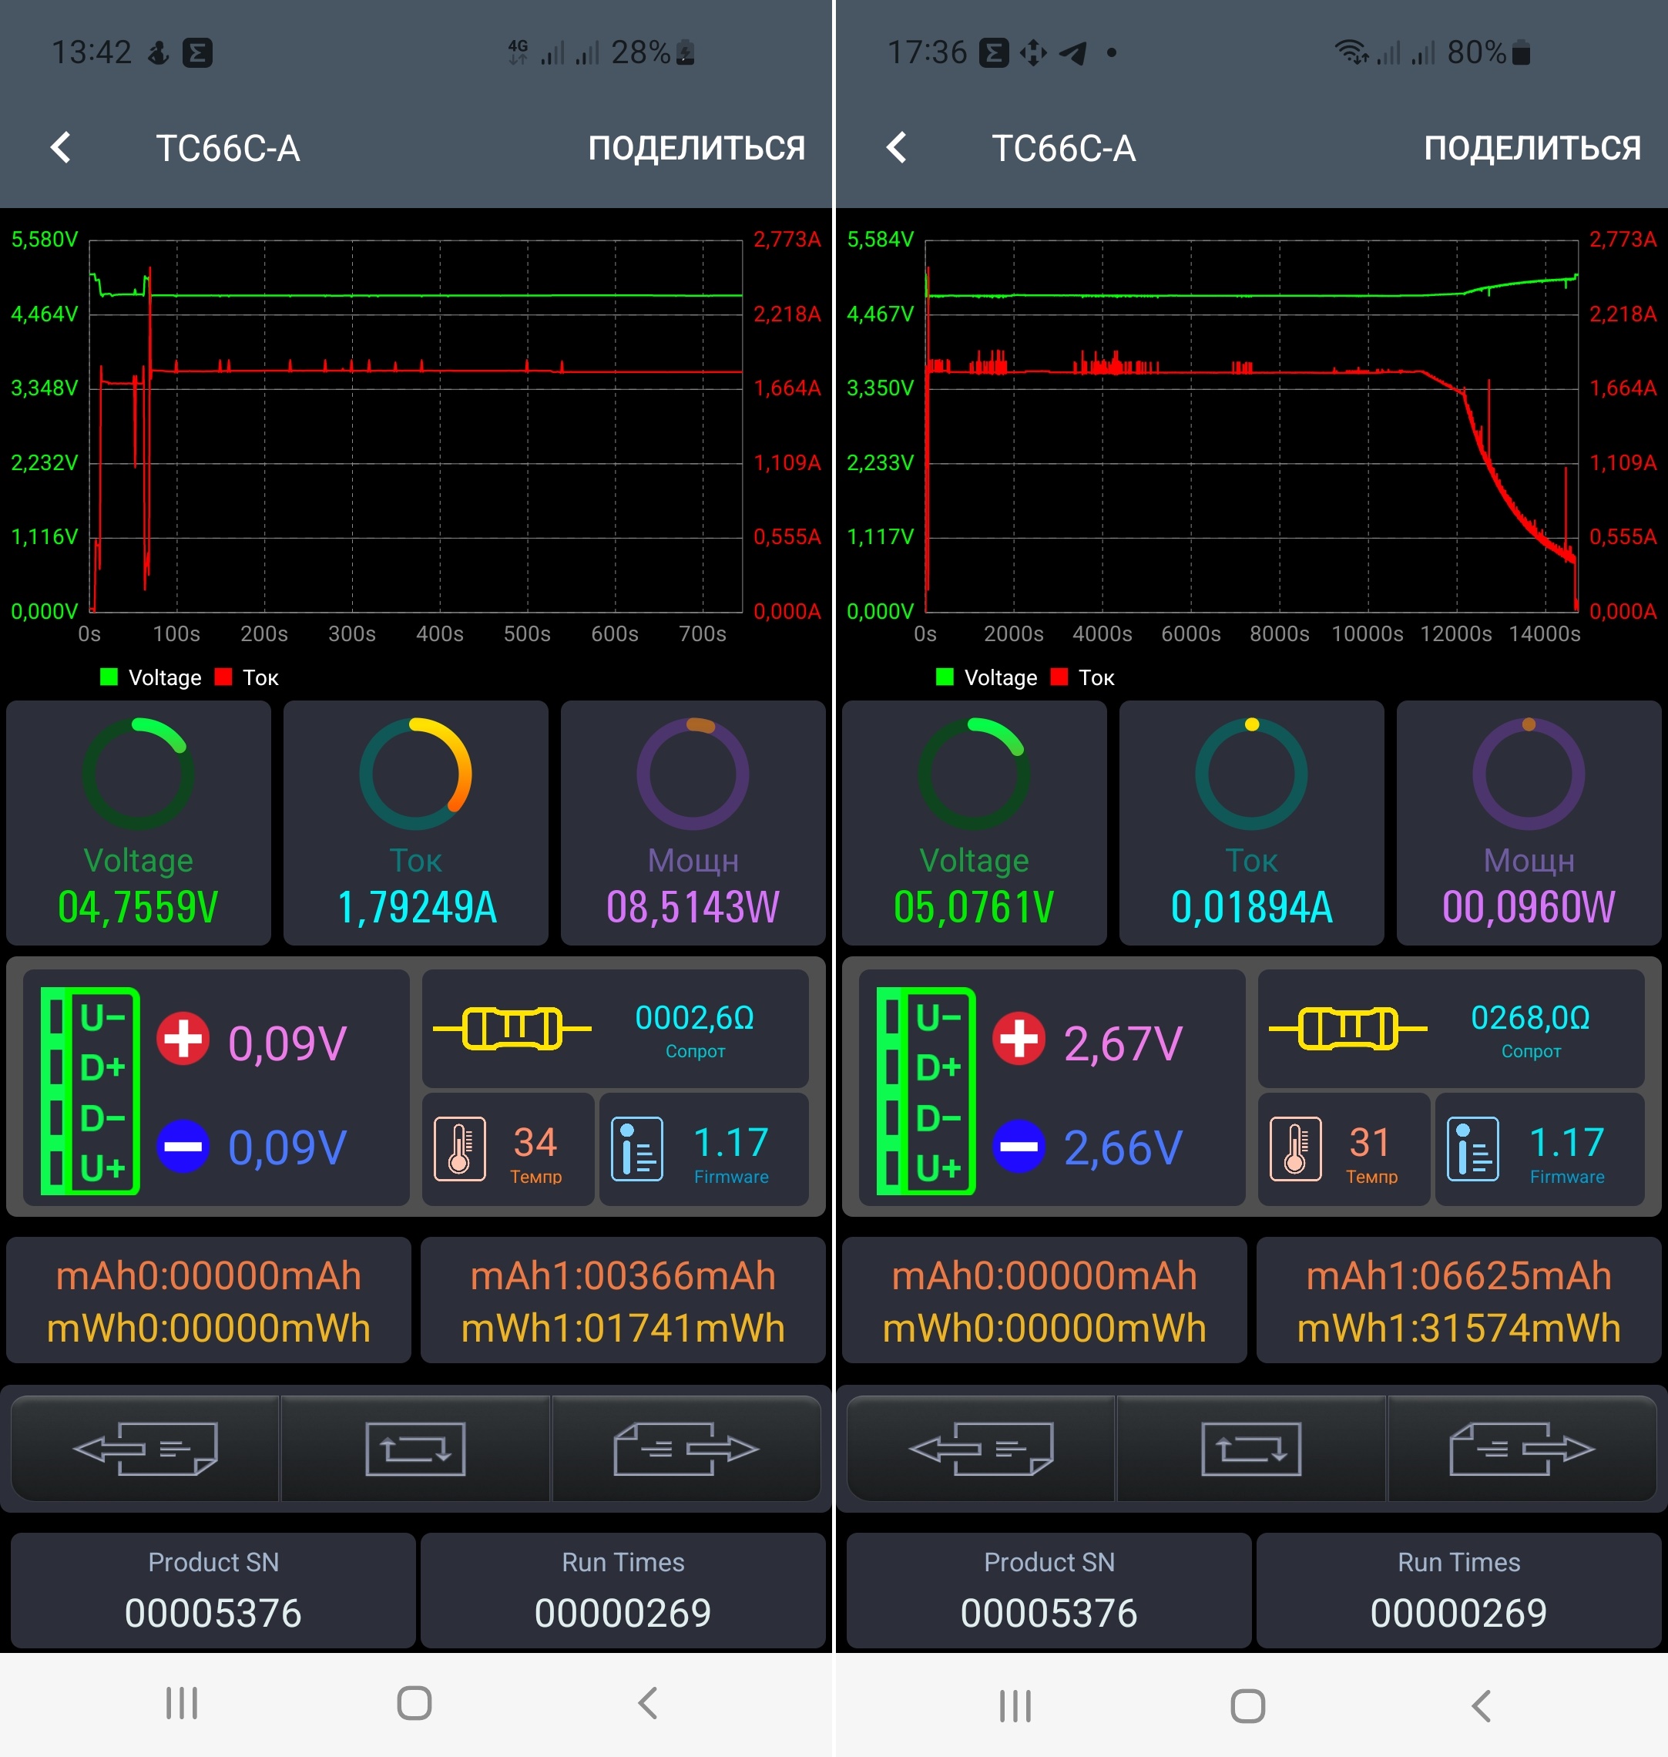Tap the firmware info icon in right panel
Viewport: 1668px width, 1757px height.
point(1472,1149)
